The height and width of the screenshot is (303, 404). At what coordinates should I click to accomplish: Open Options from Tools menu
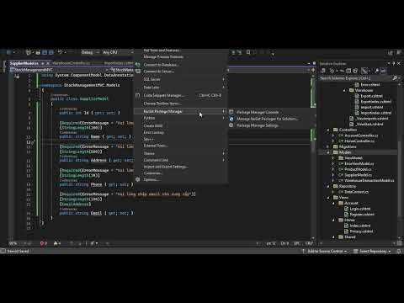coord(151,179)
